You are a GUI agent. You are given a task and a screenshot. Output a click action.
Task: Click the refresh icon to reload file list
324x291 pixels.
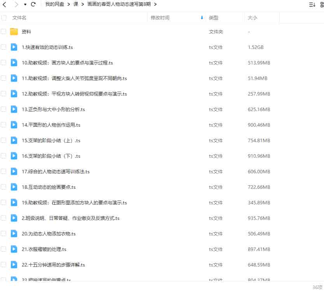click(33, 4)
